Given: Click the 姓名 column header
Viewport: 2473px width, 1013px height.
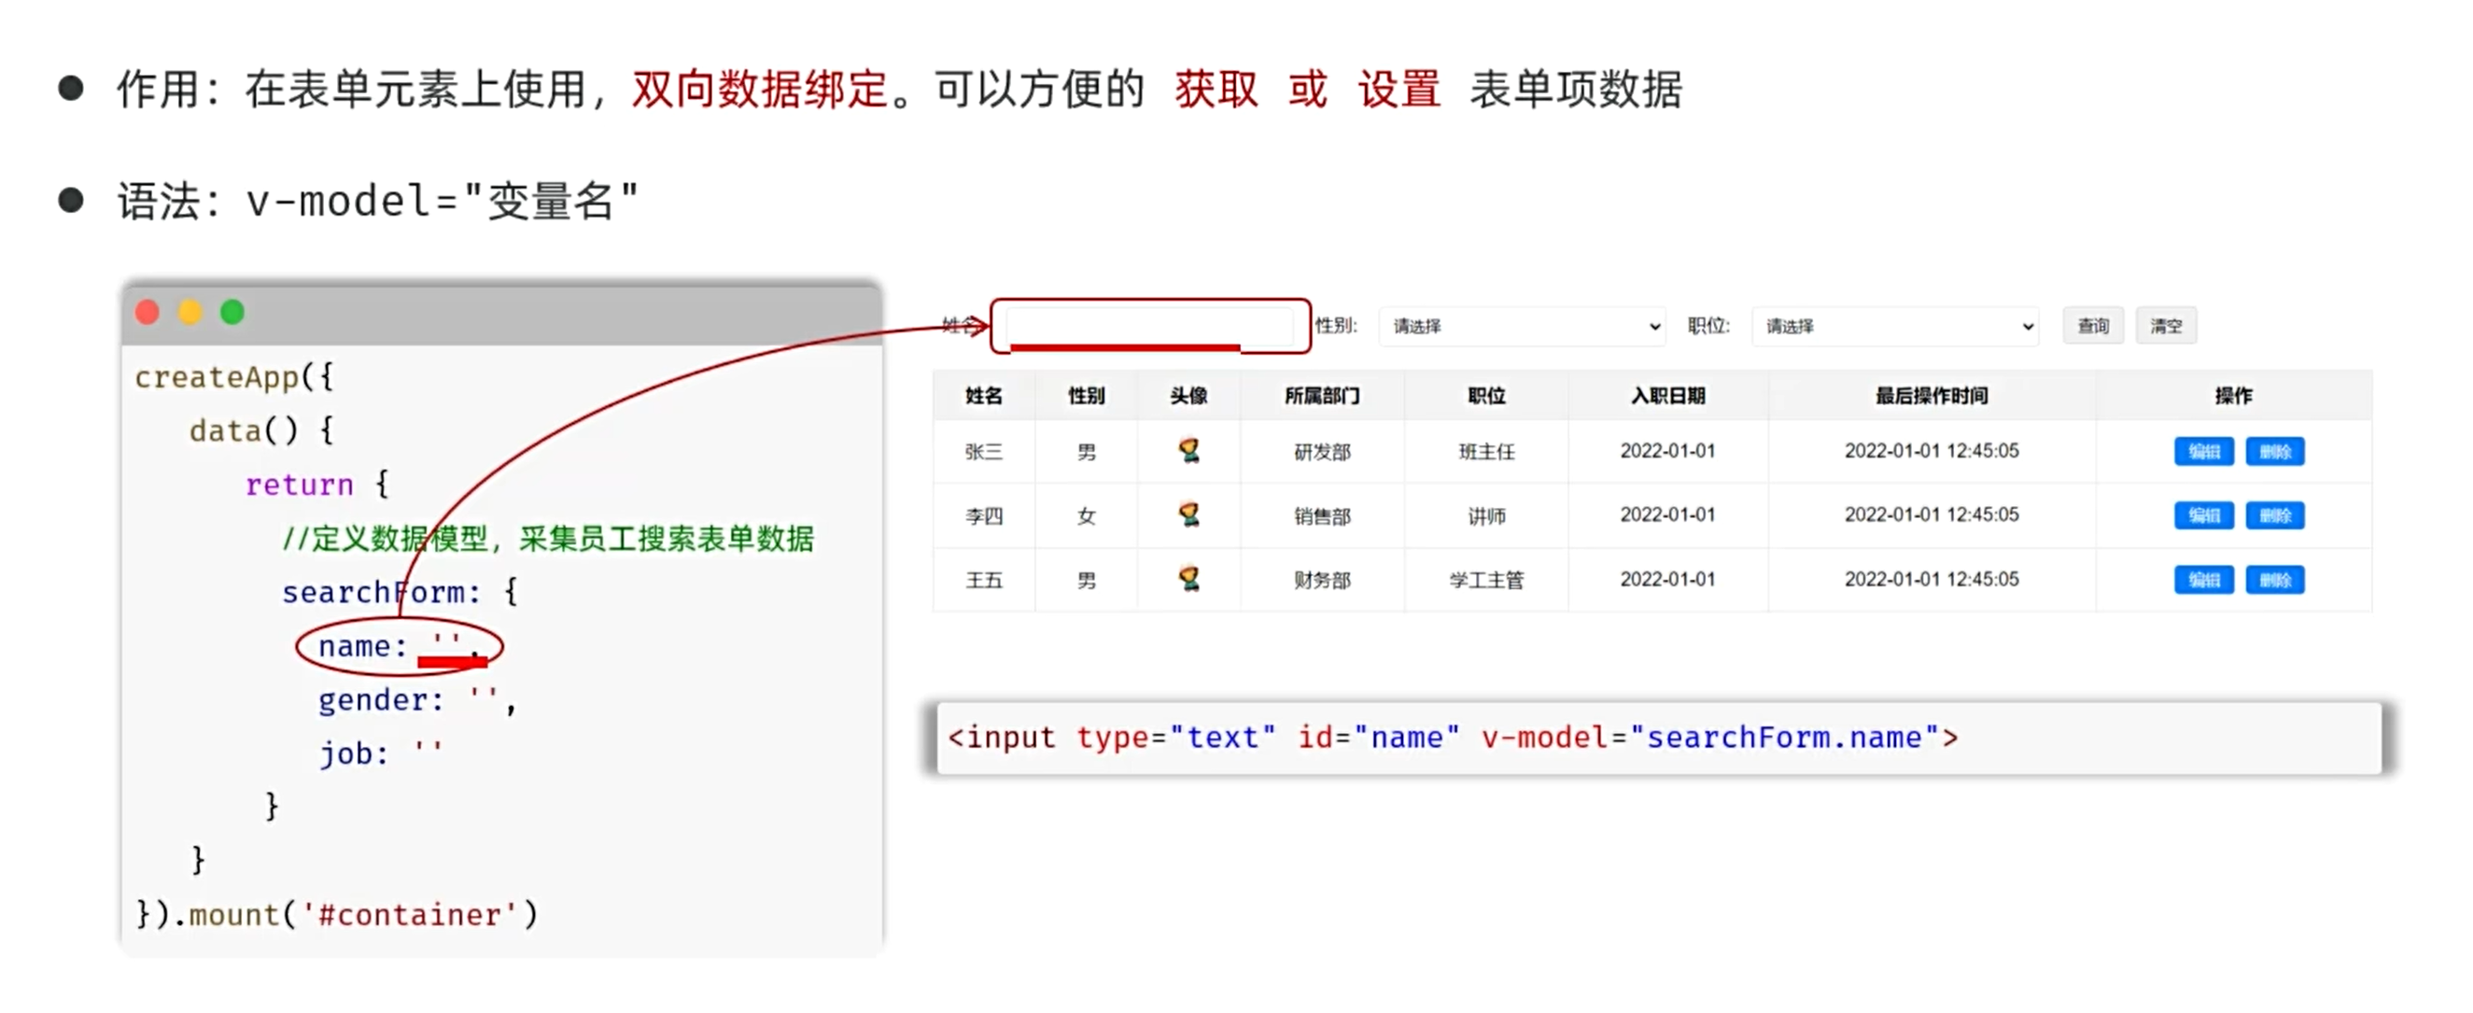Looking at the screenshot, I should tap(983, 396).
